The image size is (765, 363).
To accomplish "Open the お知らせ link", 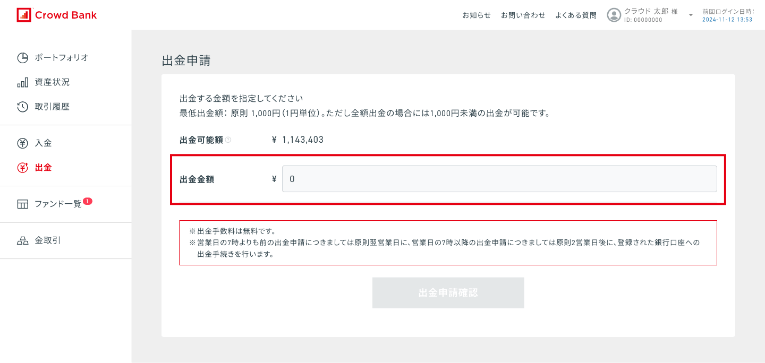I will tap(477, 15).
